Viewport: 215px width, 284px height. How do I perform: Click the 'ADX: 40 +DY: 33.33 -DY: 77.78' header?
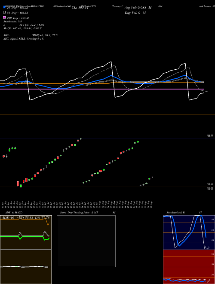point(26,217)
